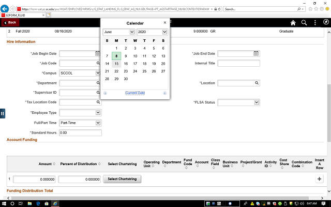Viewport: 331px width, 207px height.
Task: Click the Internal Title field
Action: point(238,63)
